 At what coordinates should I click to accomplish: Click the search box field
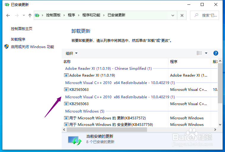(205, 15)
